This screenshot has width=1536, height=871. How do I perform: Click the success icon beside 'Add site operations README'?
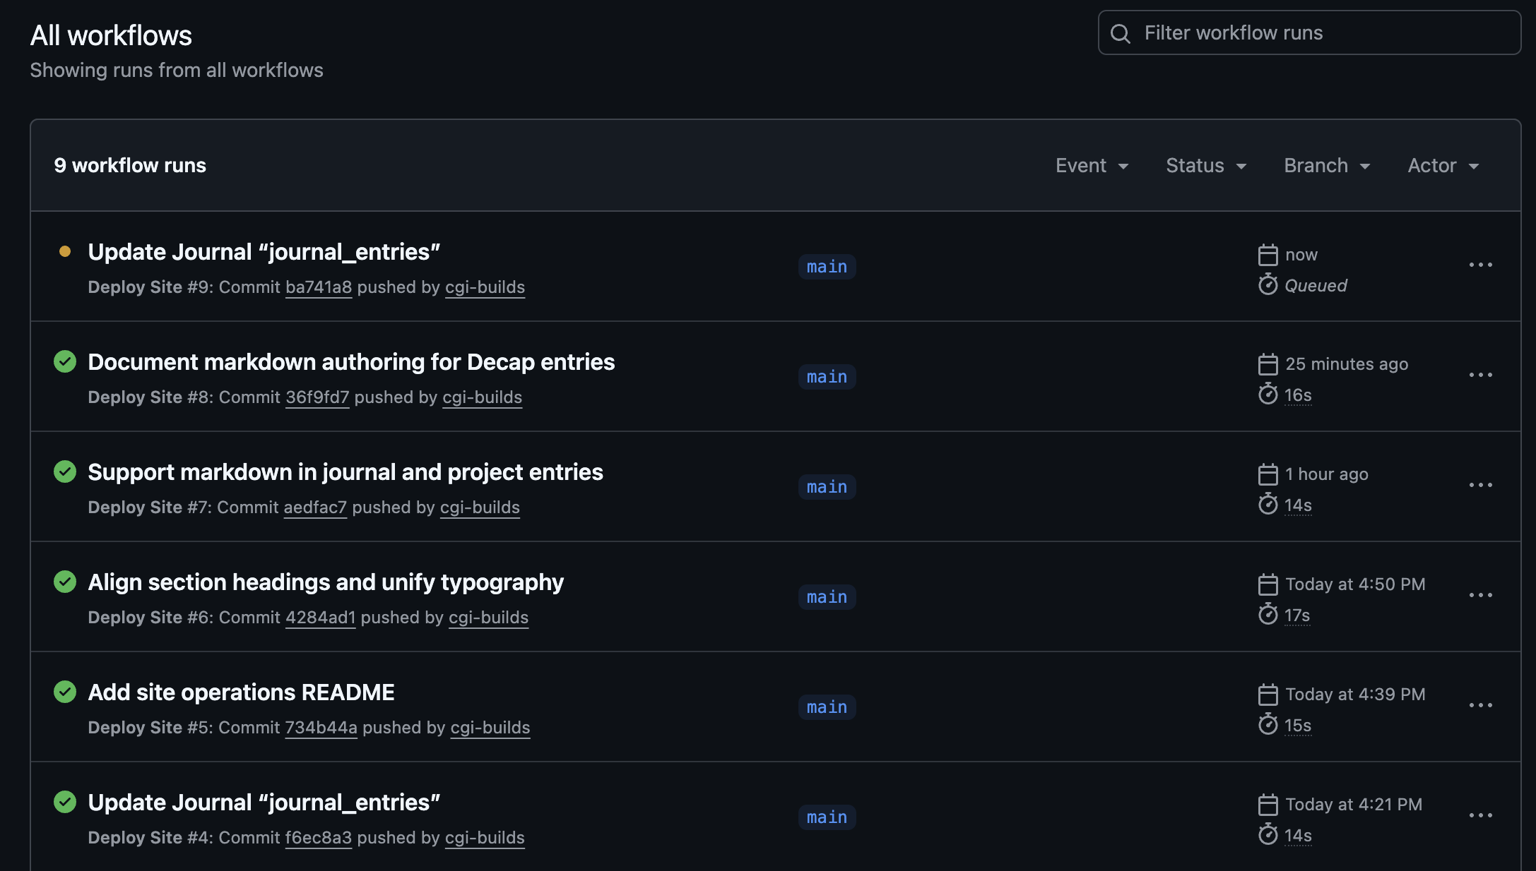[65, 692]
